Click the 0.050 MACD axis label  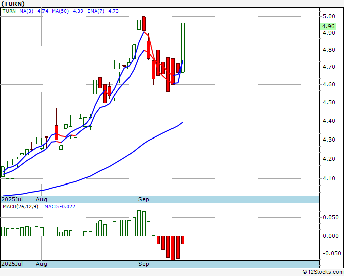tap(331, 217)
